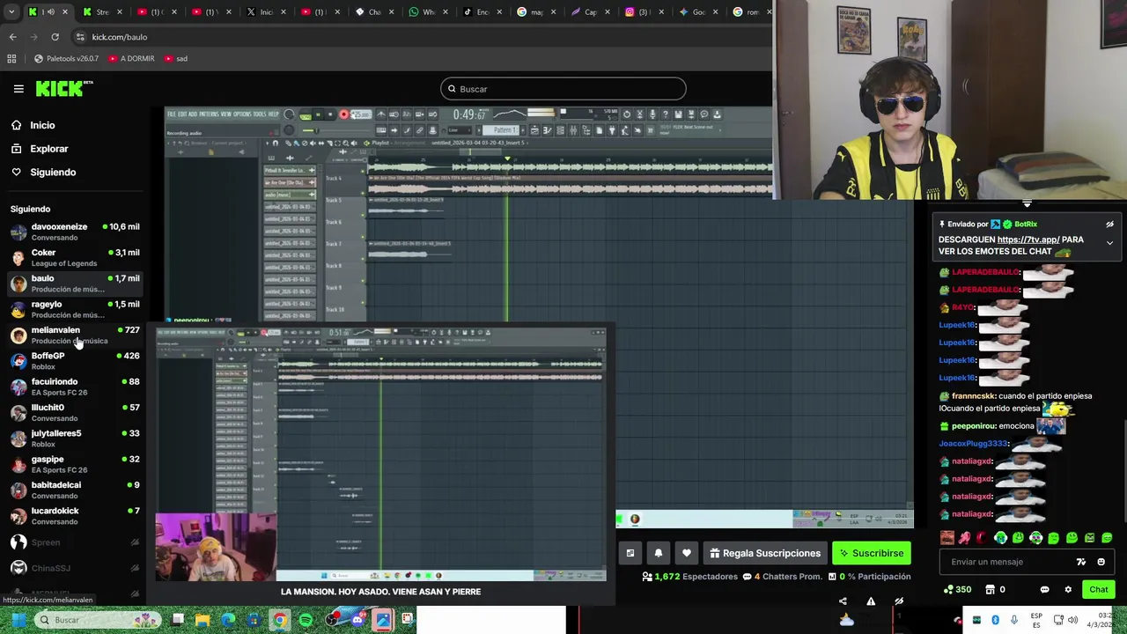Switch to the Instagram browser tab

643,11
